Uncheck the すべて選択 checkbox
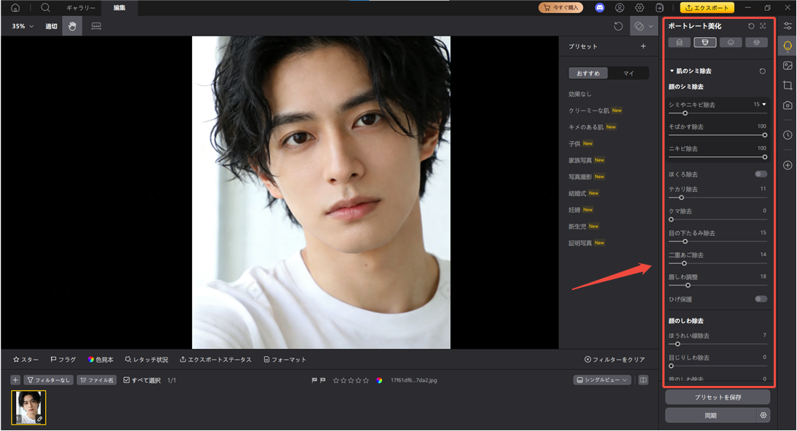The image size is (797, 431). (127, 380)
